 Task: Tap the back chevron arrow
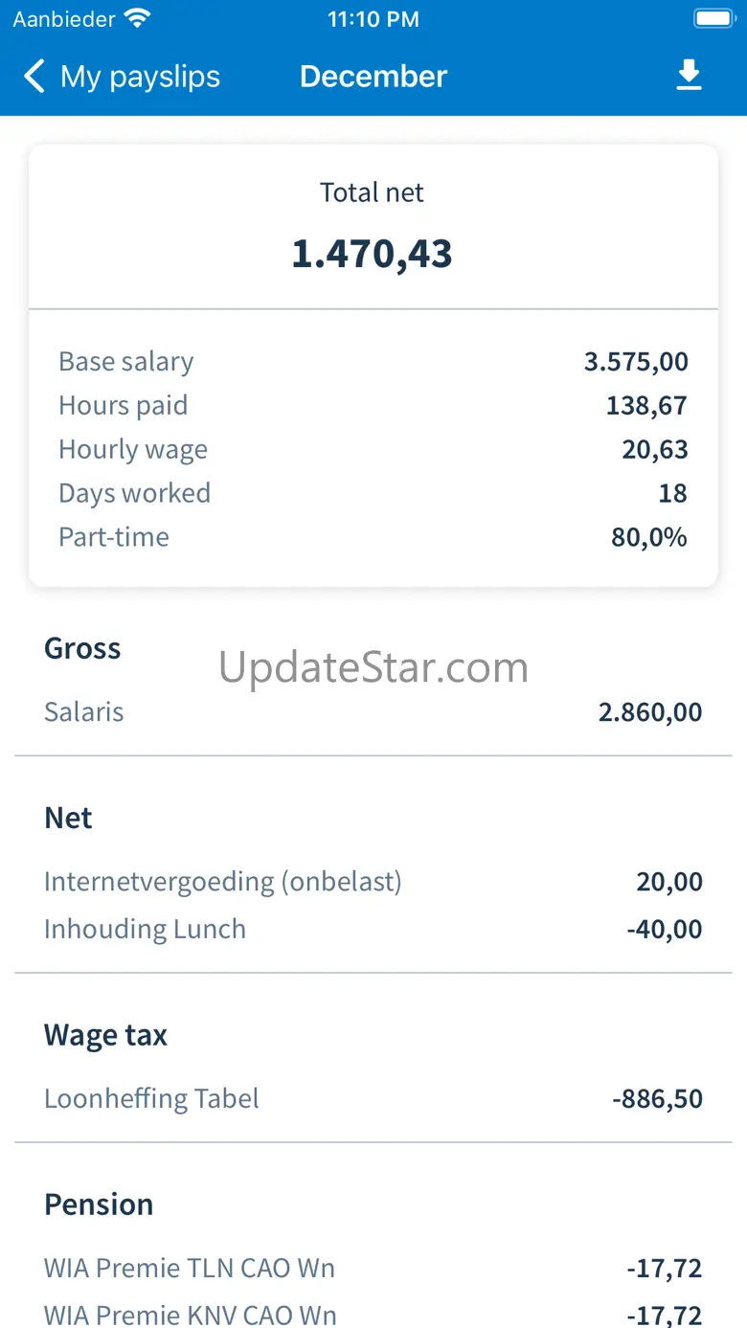34,77
